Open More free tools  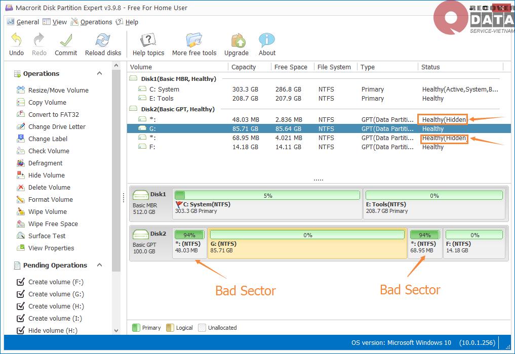pos(194,40)
